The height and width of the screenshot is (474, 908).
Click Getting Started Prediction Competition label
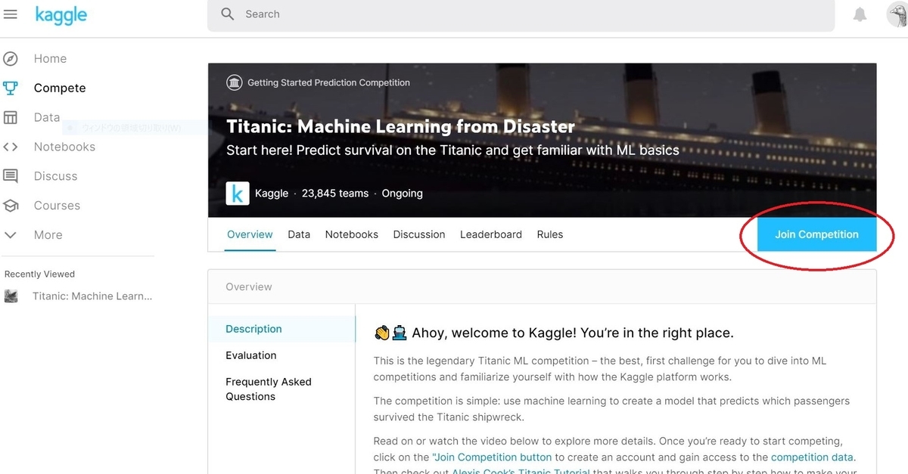coord(328,82)
